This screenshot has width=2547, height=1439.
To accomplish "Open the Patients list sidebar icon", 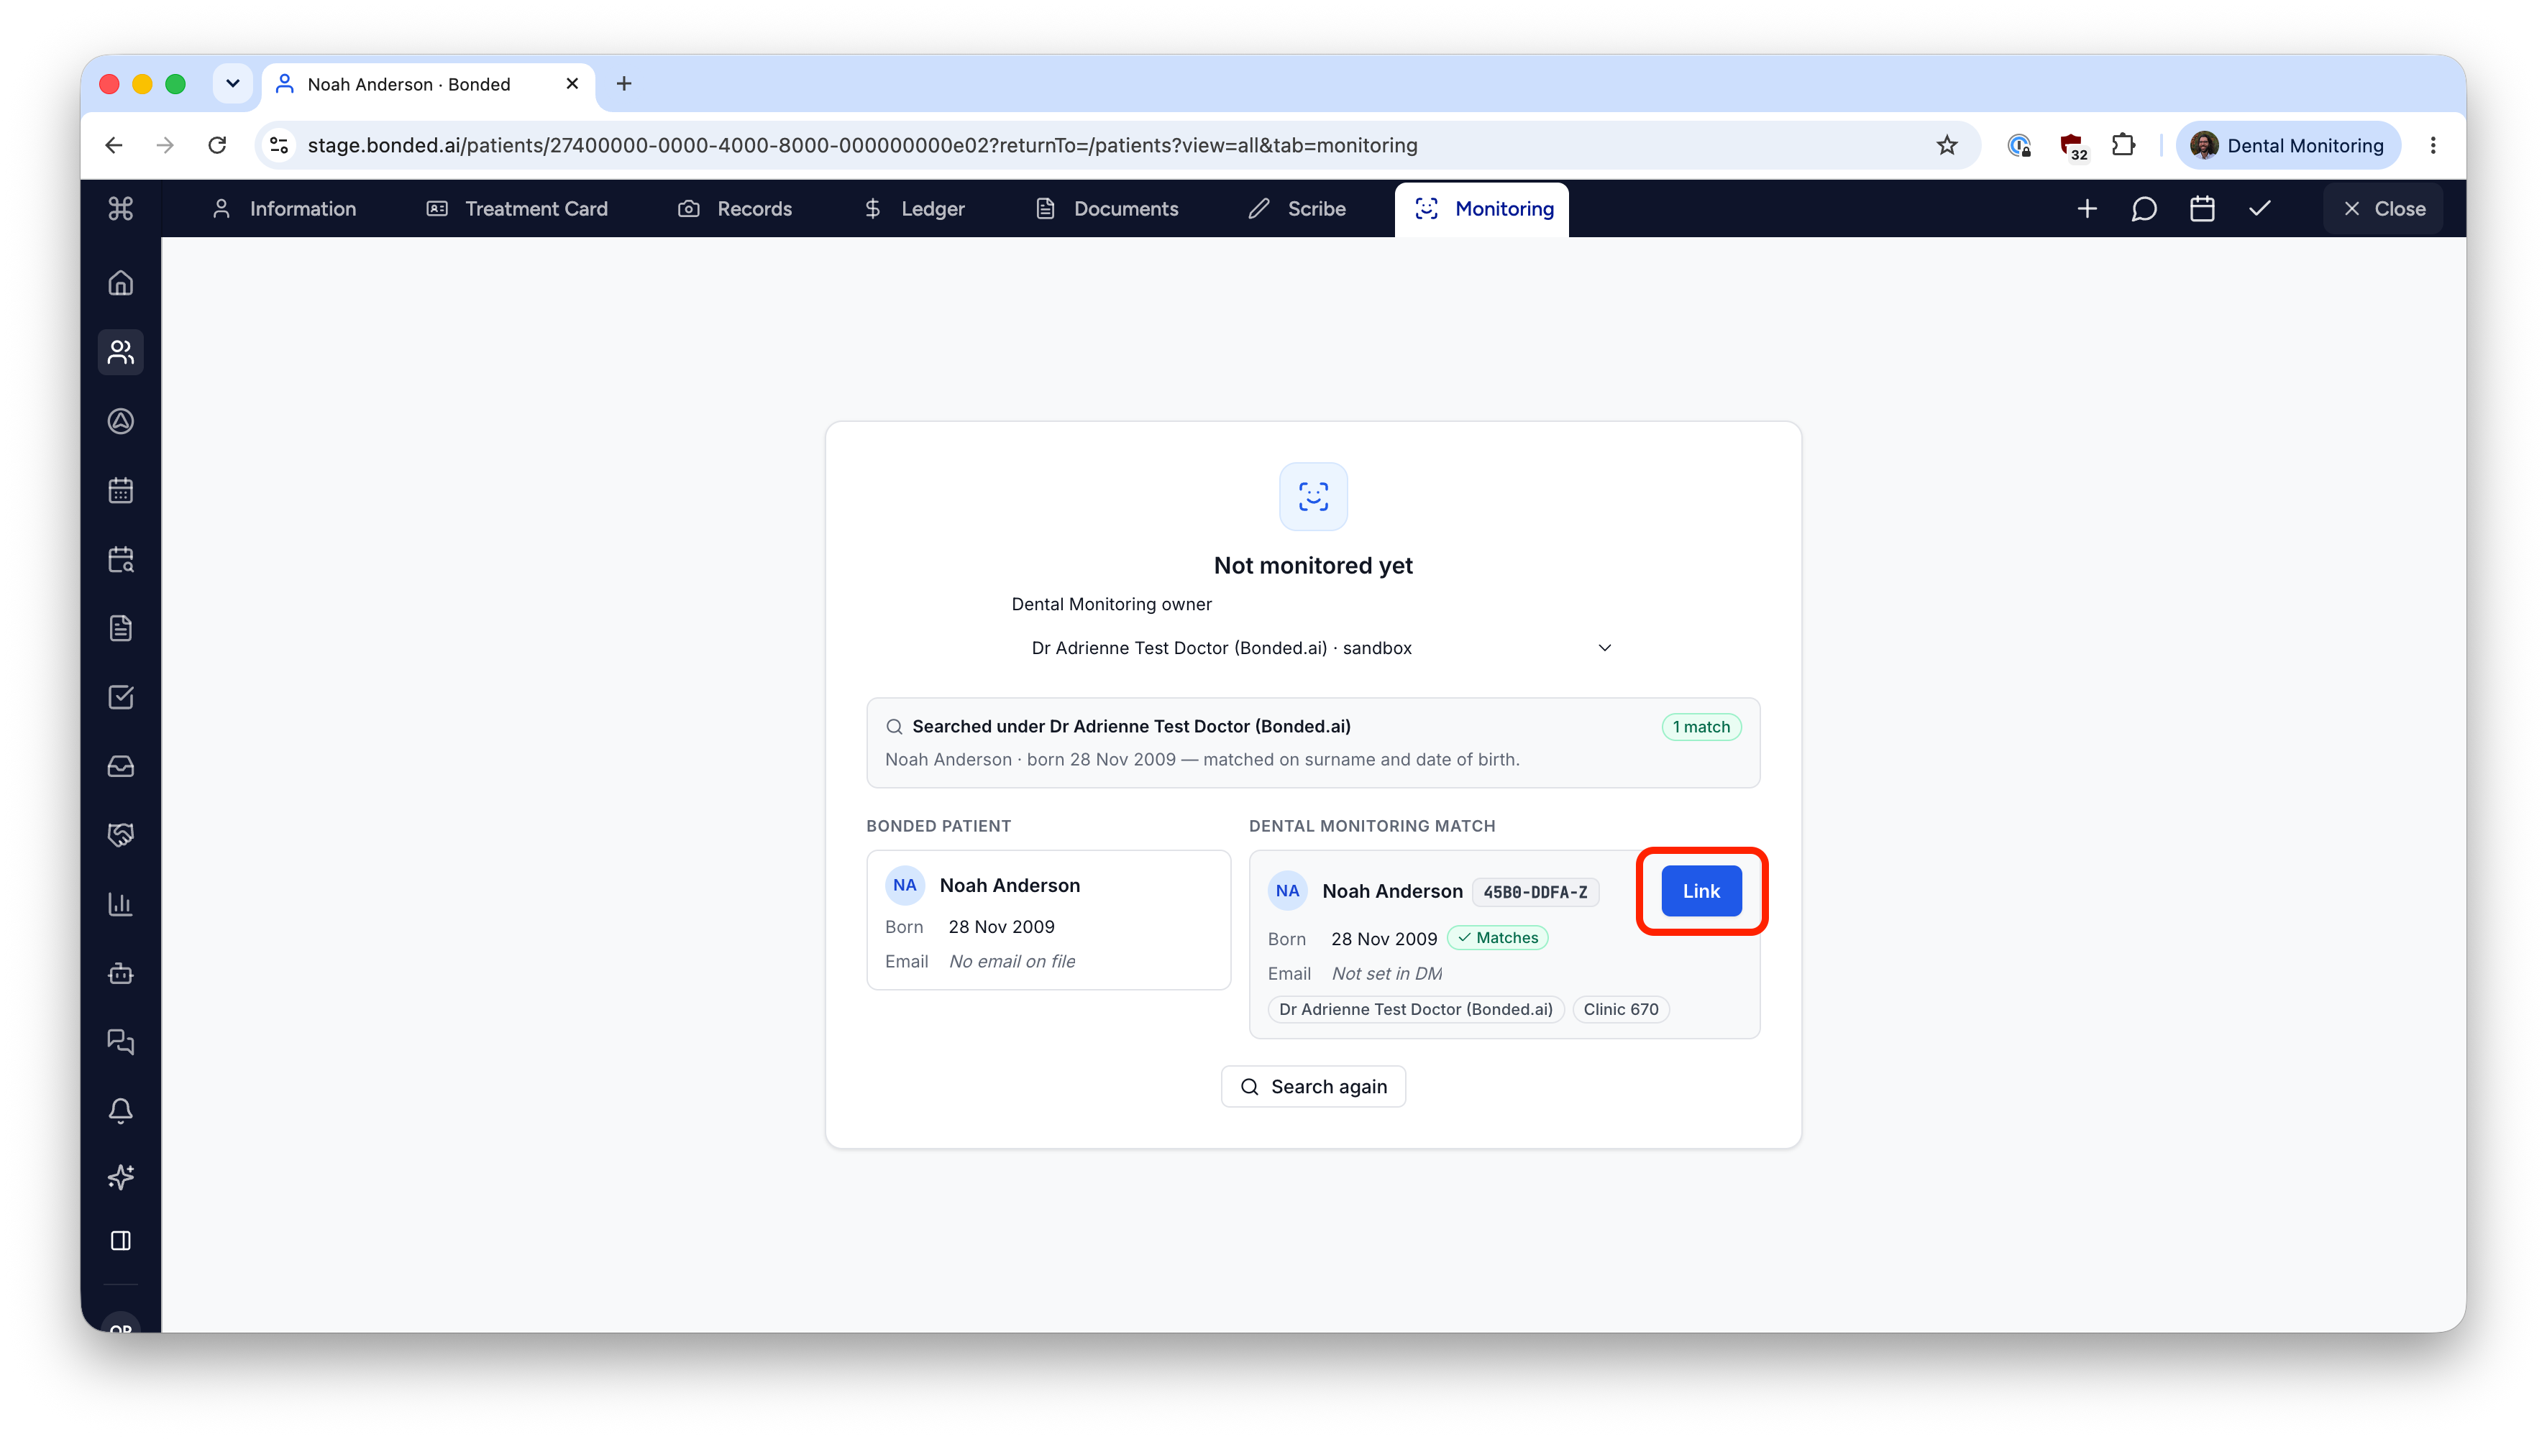I will [x=121, y=352].
